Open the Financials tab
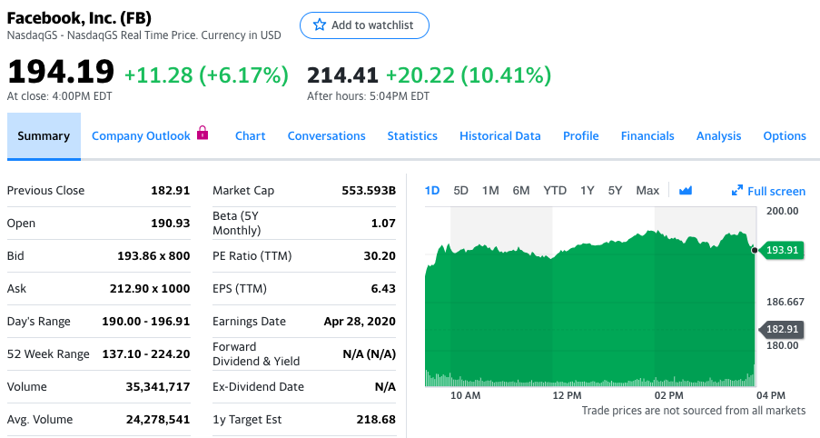 (647, 136)
